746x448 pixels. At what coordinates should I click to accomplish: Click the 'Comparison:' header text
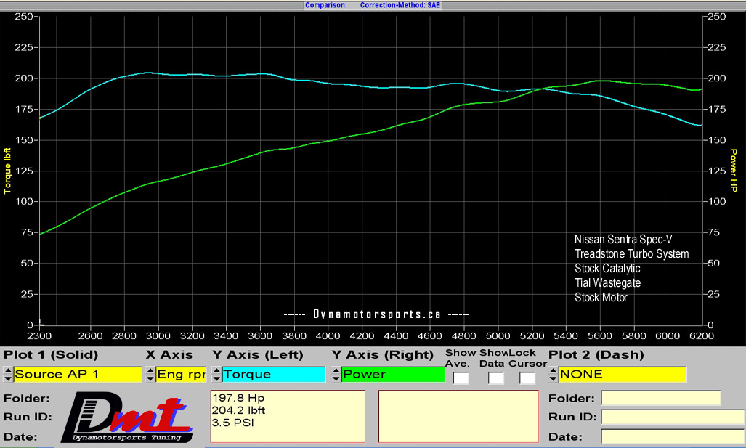tap(326, 5)
